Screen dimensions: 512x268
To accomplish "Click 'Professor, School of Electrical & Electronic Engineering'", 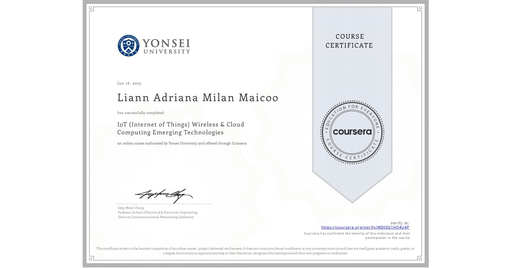I will (157, 212).
